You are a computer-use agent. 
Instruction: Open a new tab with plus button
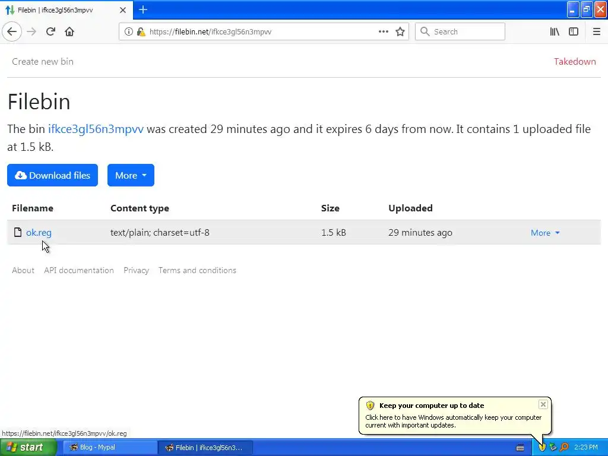pyautogui.click(x=143, y=9)
